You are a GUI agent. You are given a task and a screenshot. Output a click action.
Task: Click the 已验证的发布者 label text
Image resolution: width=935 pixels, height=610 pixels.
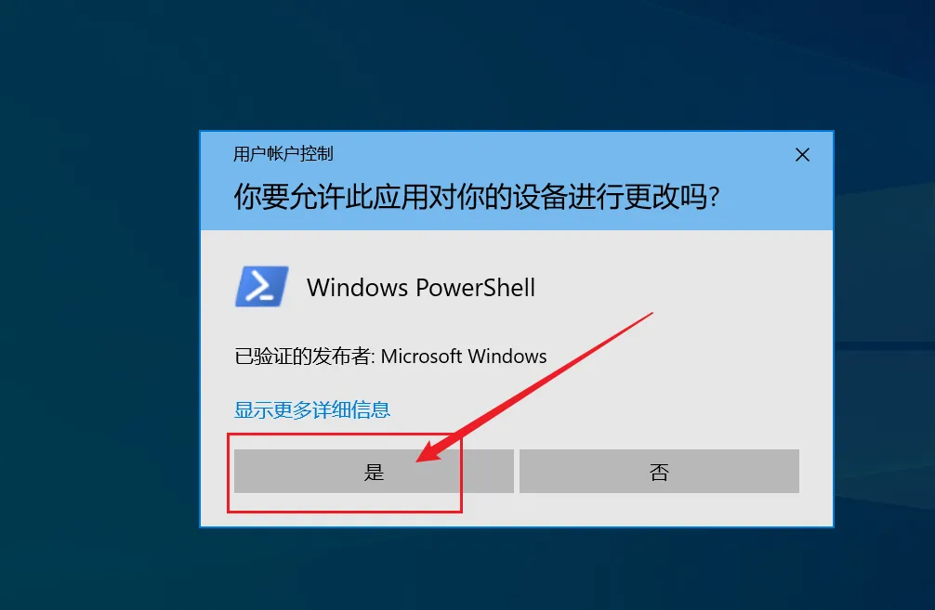click(x=302, y=357)
